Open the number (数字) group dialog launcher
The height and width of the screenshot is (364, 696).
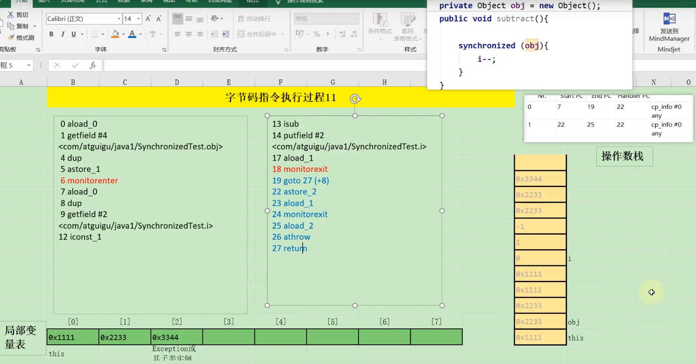click(359, 50)
